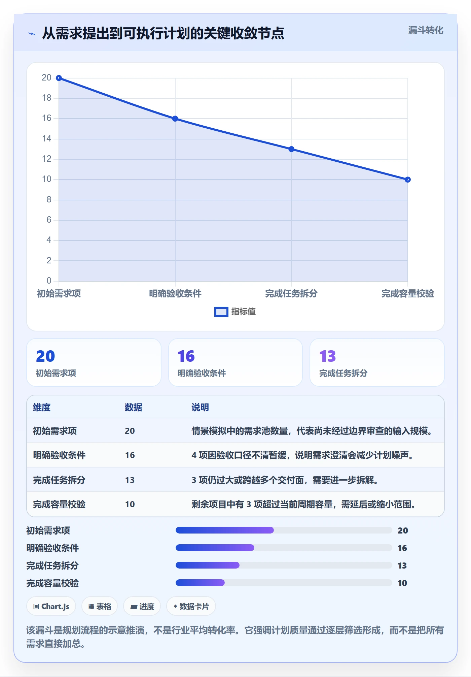
Task: Click the 进度 tag chip
Action: click(x=142, y=606)
